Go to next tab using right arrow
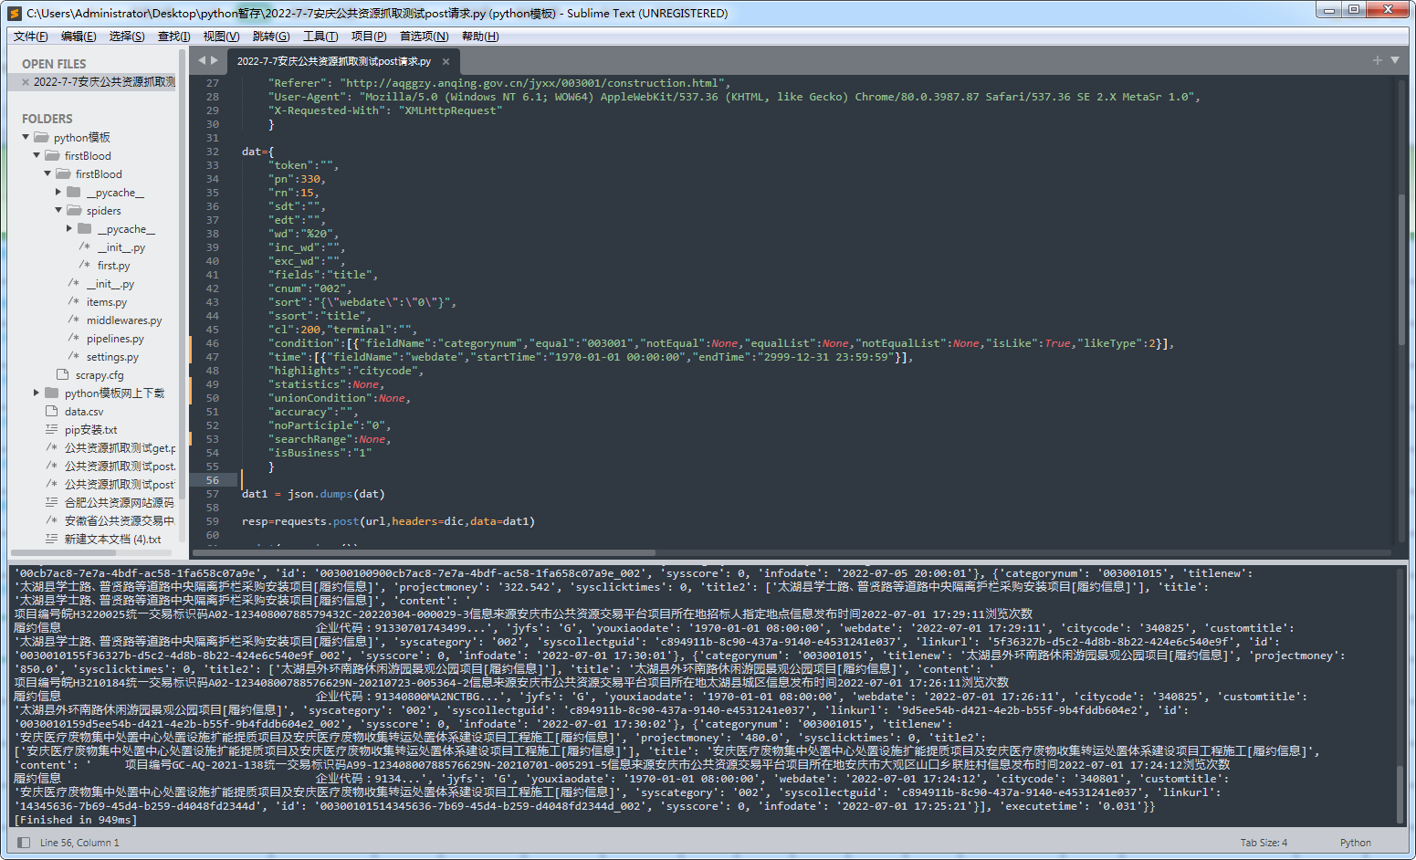Image resolution: width=1416 pixels, height=860 pixels. tap(215, 60)
